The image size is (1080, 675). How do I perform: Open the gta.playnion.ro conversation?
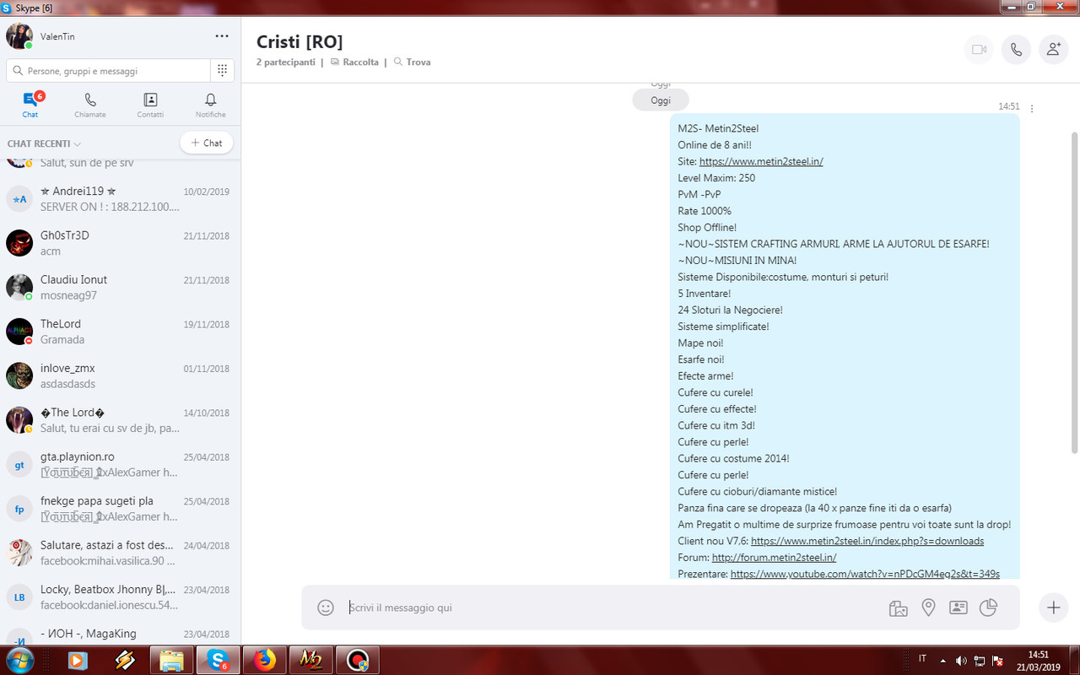coord(120,464)
